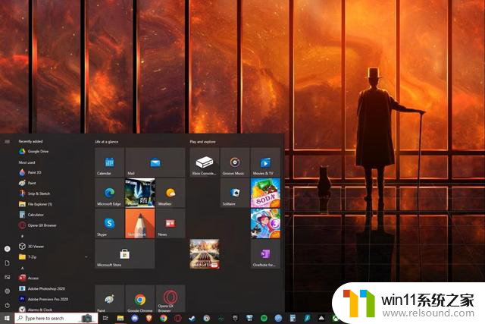Select the Play and explore group title
Screen dimensions: 485x324
click(202, 142)
